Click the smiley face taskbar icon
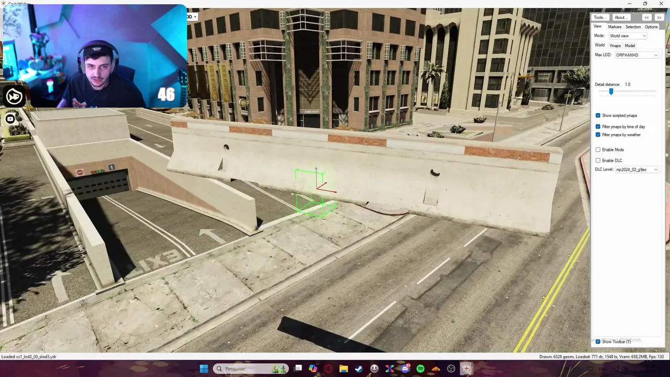 point(374,369)
